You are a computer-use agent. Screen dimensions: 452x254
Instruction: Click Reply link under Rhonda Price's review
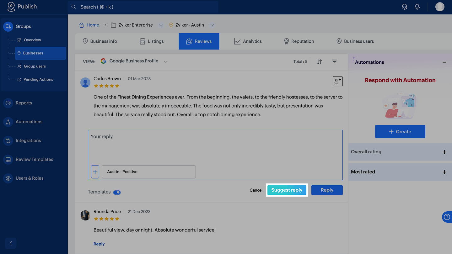[x=99, y=244]
